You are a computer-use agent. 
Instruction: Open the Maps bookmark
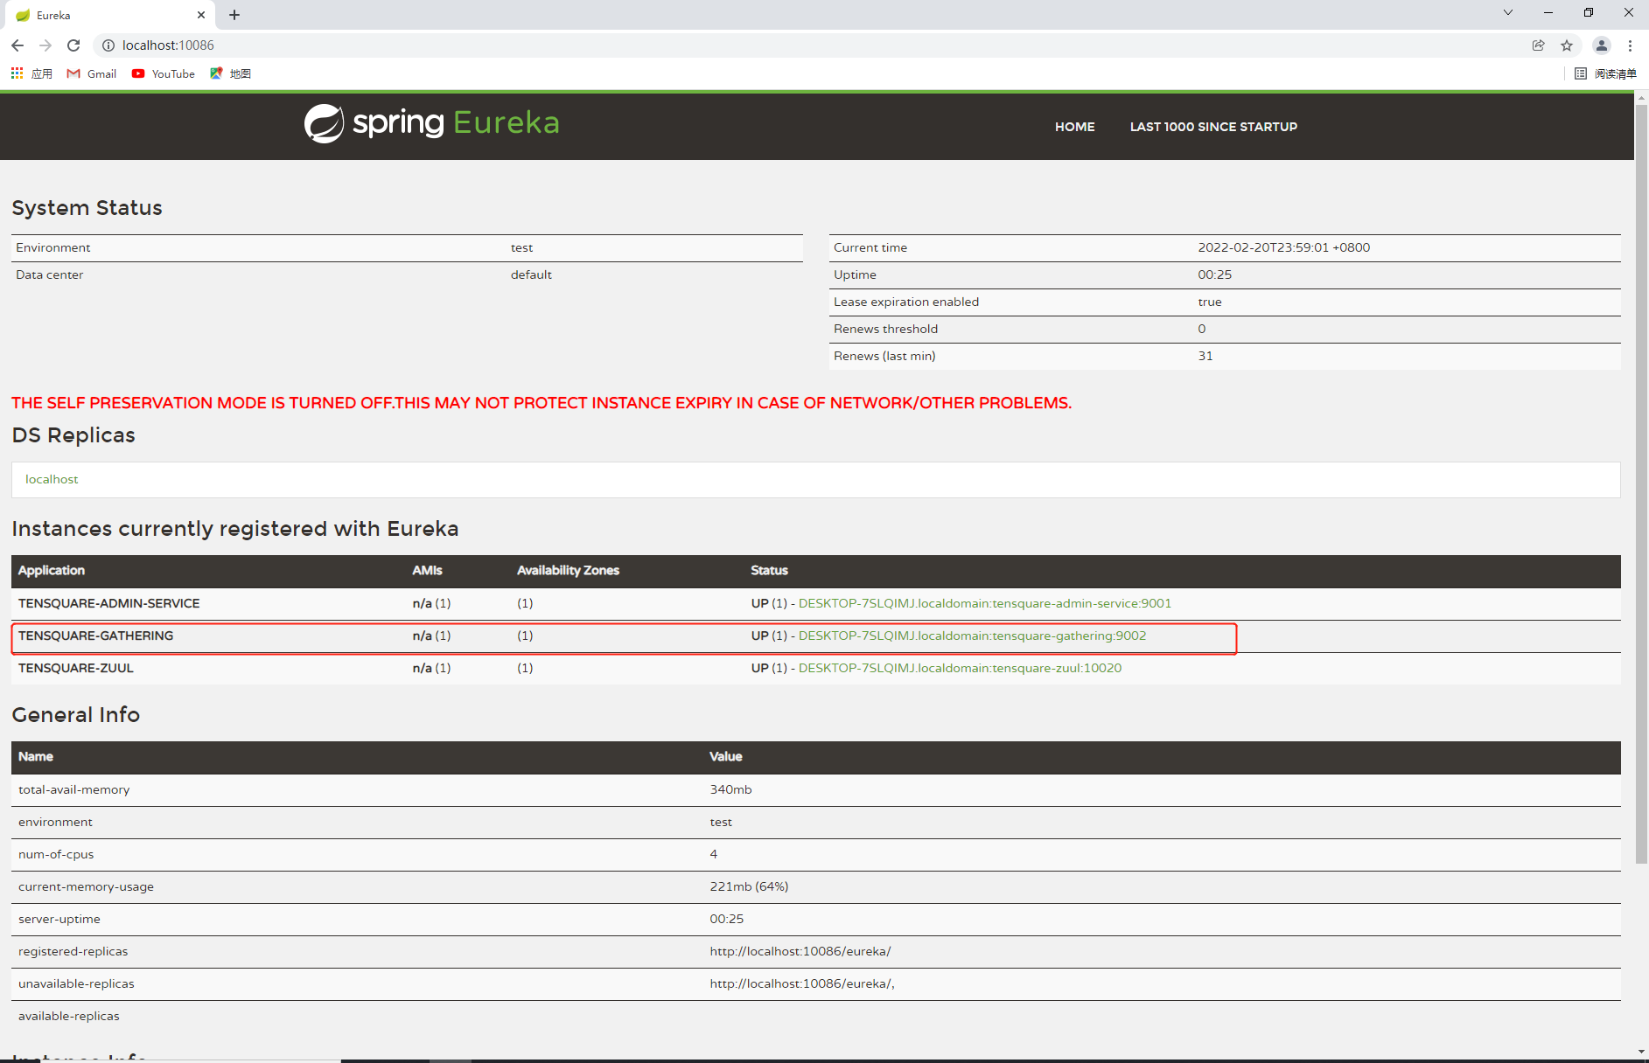[230, 73]
